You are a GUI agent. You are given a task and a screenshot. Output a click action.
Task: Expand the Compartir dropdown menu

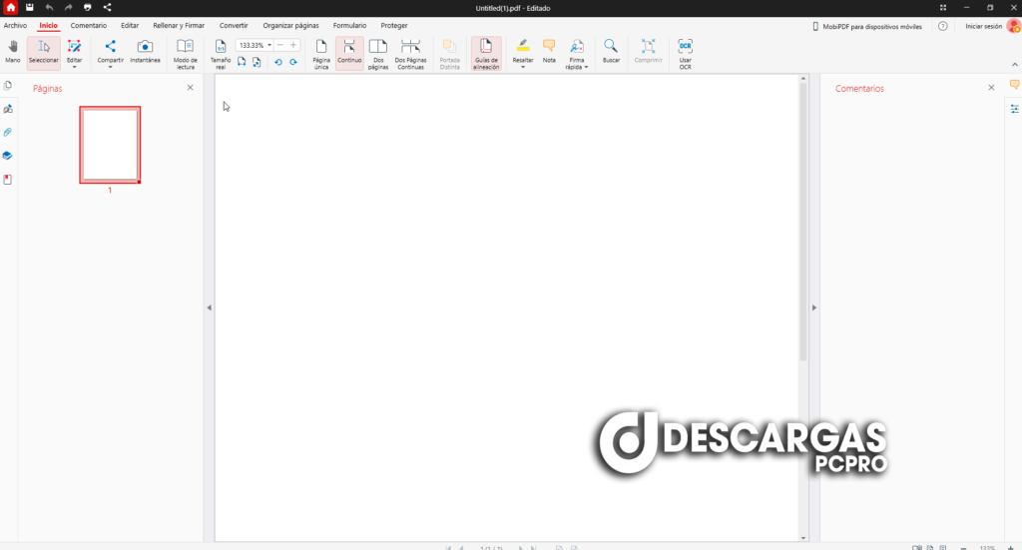pyautogui.click(x=110, y=68)
